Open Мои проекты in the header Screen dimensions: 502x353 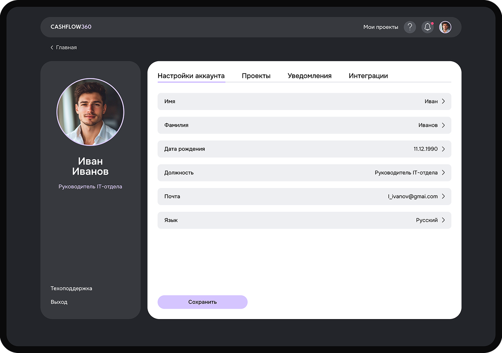click(x=380, y=27)
